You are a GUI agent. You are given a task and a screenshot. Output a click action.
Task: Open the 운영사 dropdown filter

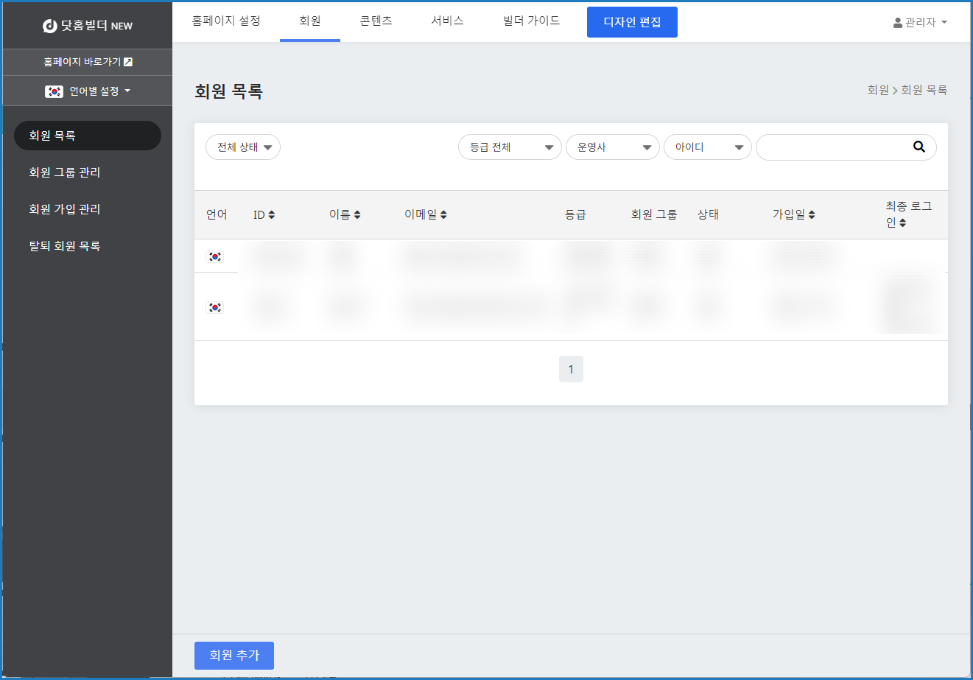point(612,147)
